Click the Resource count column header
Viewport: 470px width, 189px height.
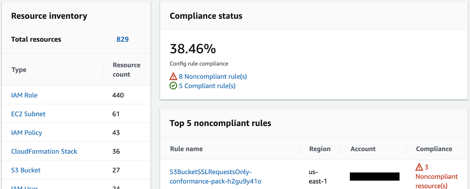point(126,70)
